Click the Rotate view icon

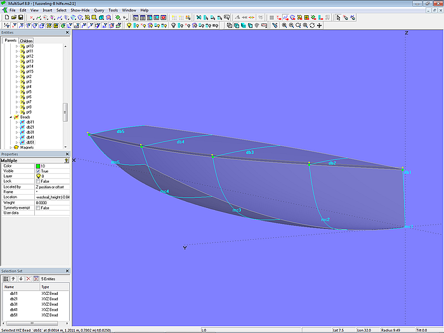(312, 26)
